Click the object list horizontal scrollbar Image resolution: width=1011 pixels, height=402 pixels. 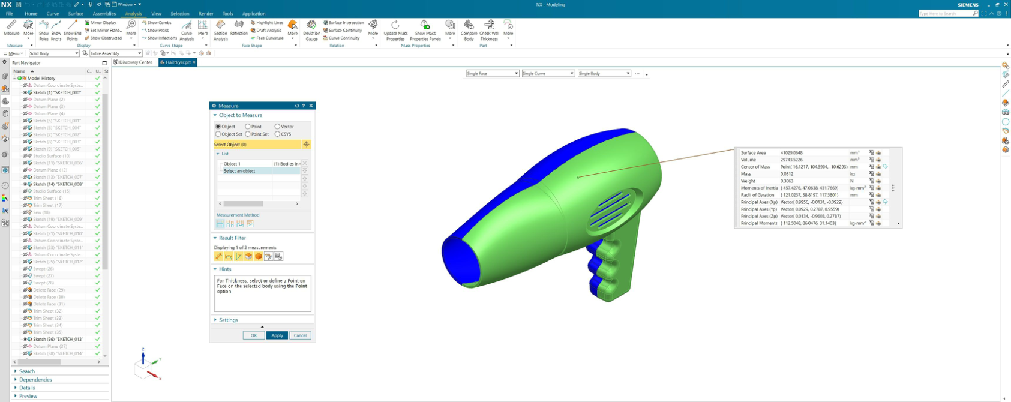(243, 204)
